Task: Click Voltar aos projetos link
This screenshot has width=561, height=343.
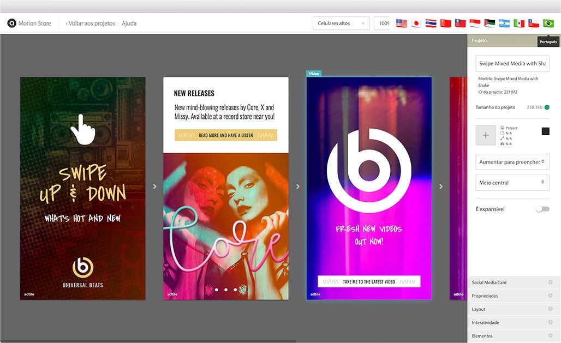Action: pyautogui.click(x=90, y=23)
